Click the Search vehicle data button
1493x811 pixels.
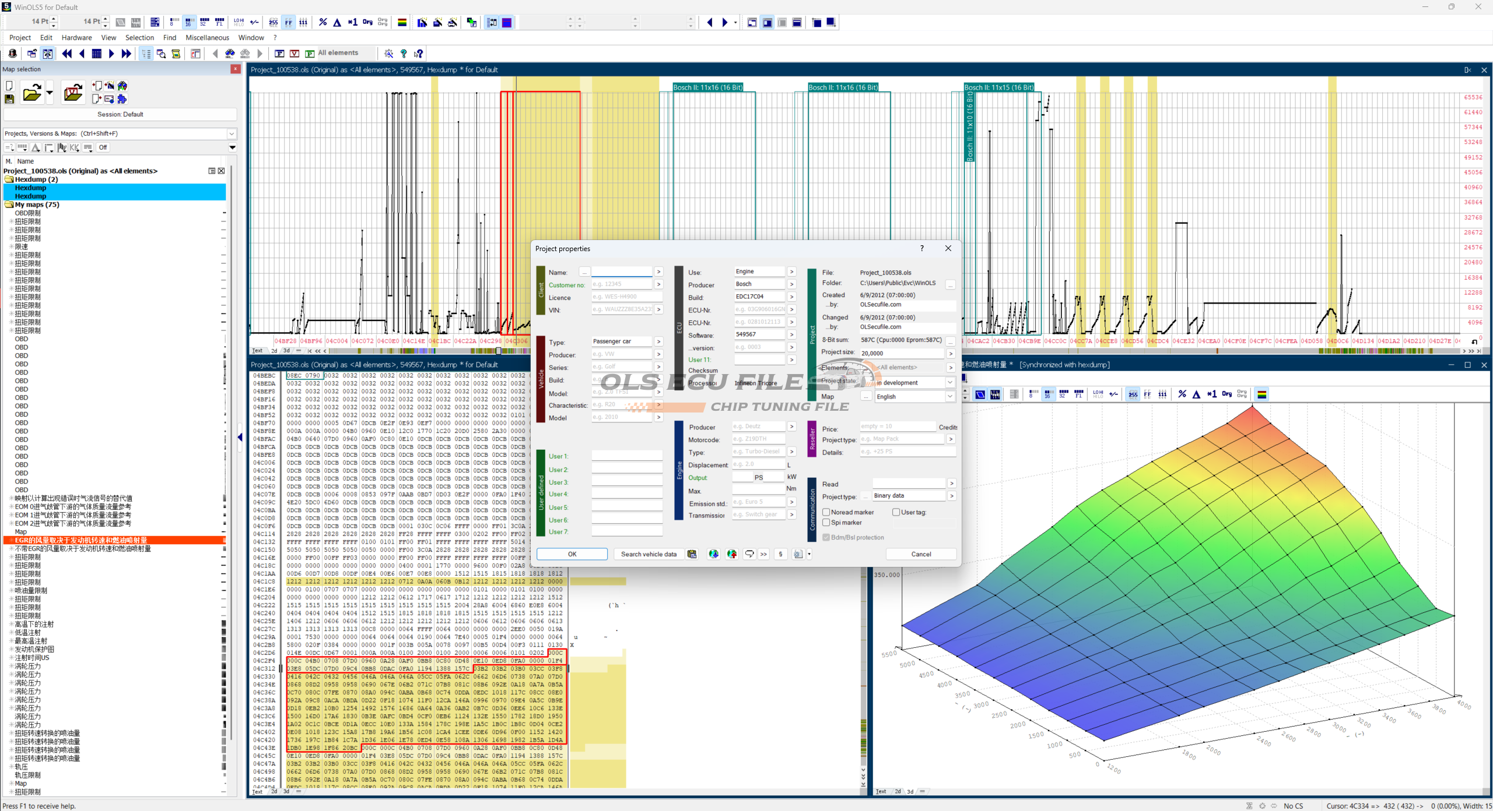tap(649, 554)
